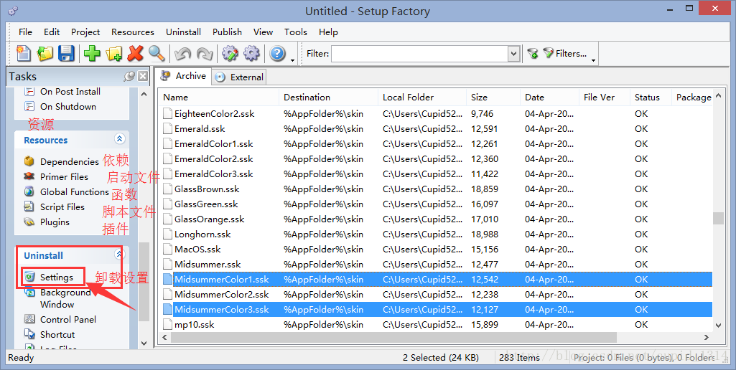Select MidsummerColor2.ssk file row
This screenshot has height=370, width=736.
point(437,295)
